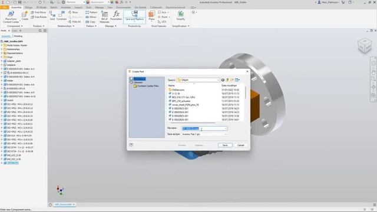Switch to the 3D Model ribbon tab

[41, 8]
